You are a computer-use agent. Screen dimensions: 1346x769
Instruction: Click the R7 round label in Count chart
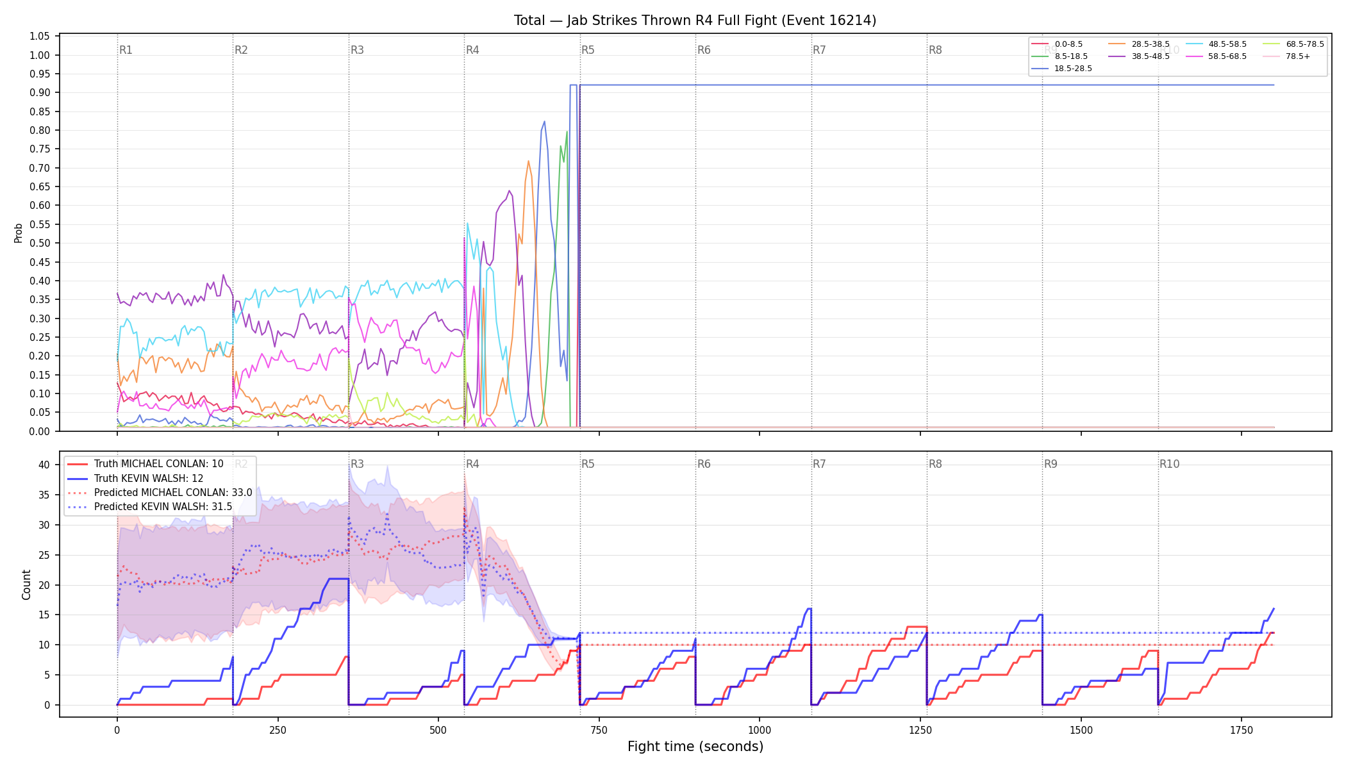point(819,464)
